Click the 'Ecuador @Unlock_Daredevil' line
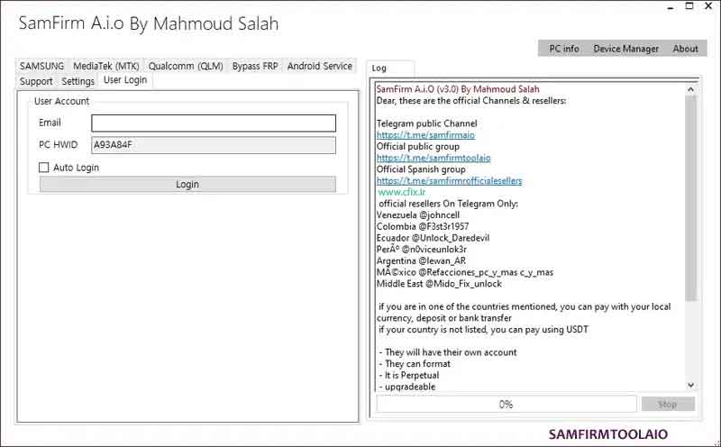The width and height of the screenshot is (721, 447). [x=433, y=238]
